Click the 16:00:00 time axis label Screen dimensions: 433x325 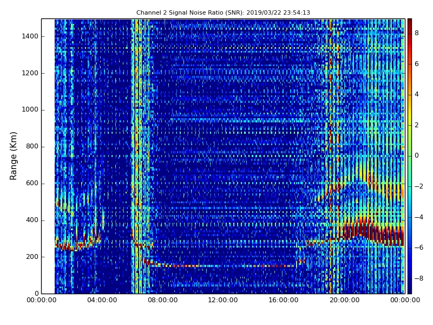[x=284, y=300]
